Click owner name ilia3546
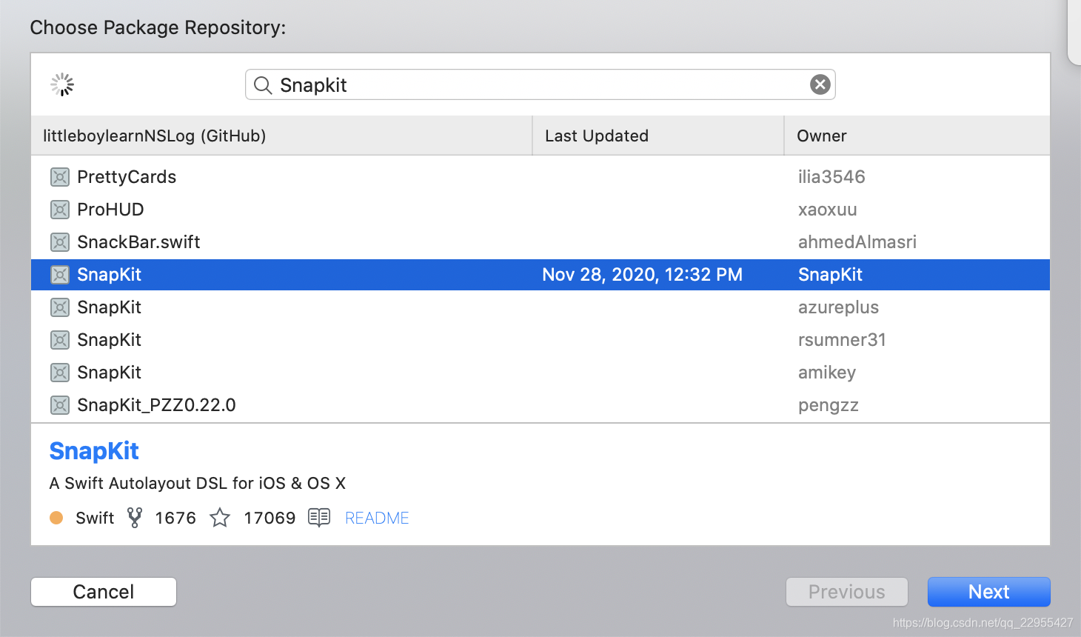The width and height of the screenshot is (1081, 637). [x=831, y=177]
